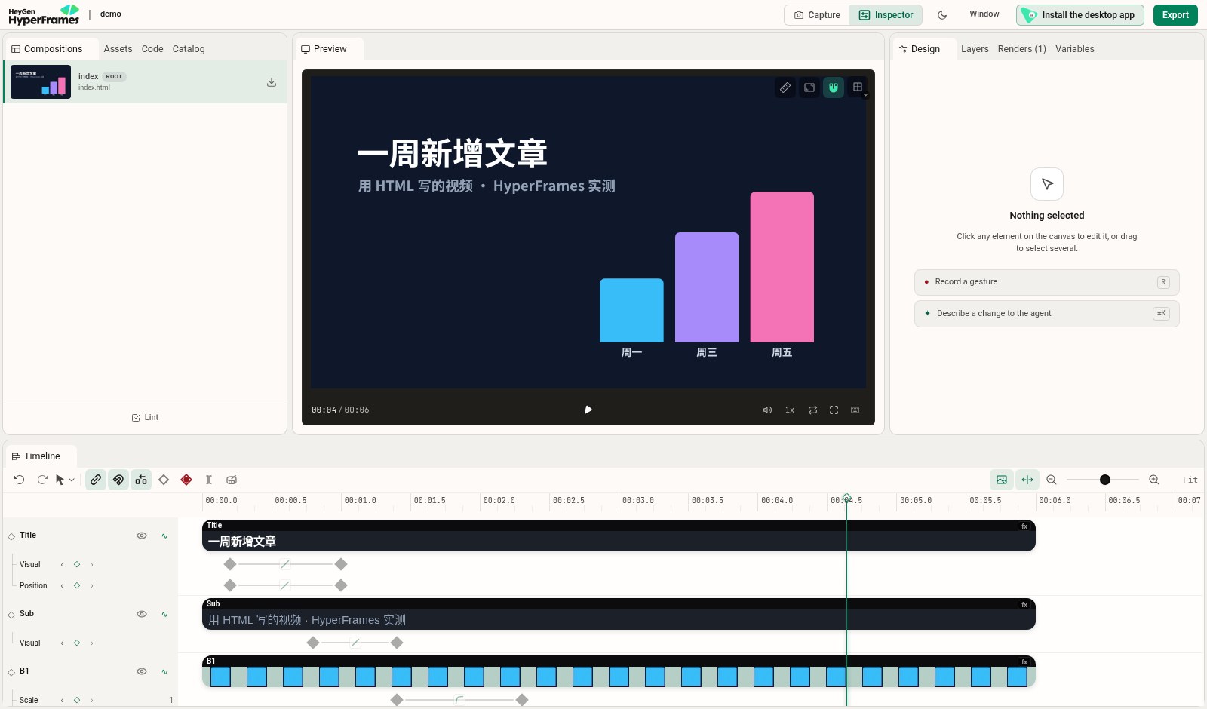Change the 1x playback speed
The height and width of the screenshot is (709, 1207).
[790, 410]
